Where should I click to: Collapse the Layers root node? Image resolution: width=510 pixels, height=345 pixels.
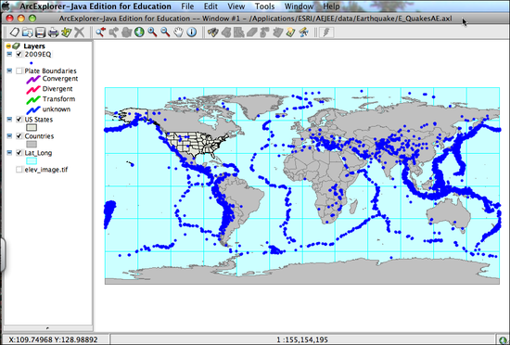click(8, 46)
